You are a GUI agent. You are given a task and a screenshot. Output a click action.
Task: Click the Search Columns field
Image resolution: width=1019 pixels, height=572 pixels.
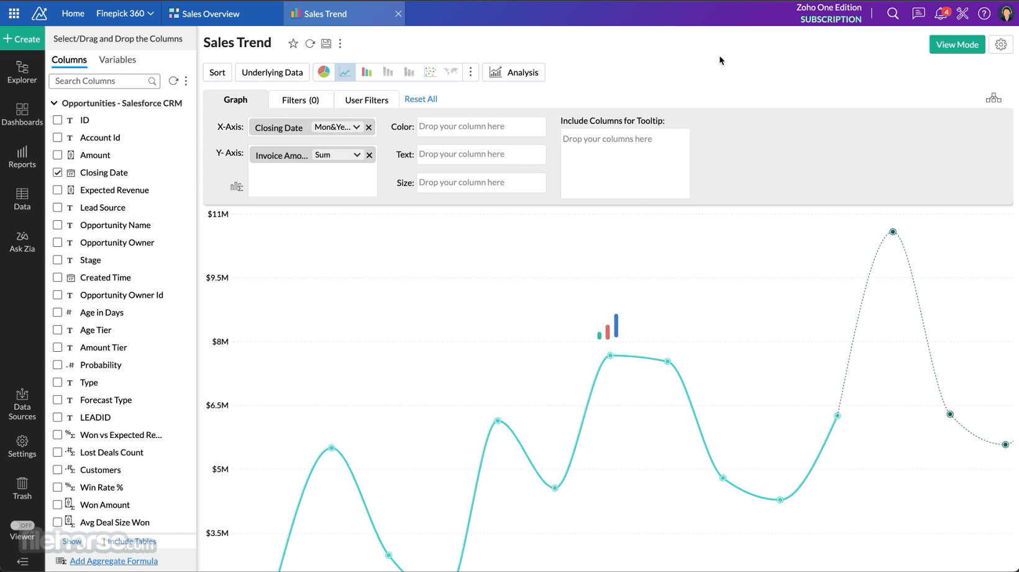pyautogui.click(x=104, y=81)
